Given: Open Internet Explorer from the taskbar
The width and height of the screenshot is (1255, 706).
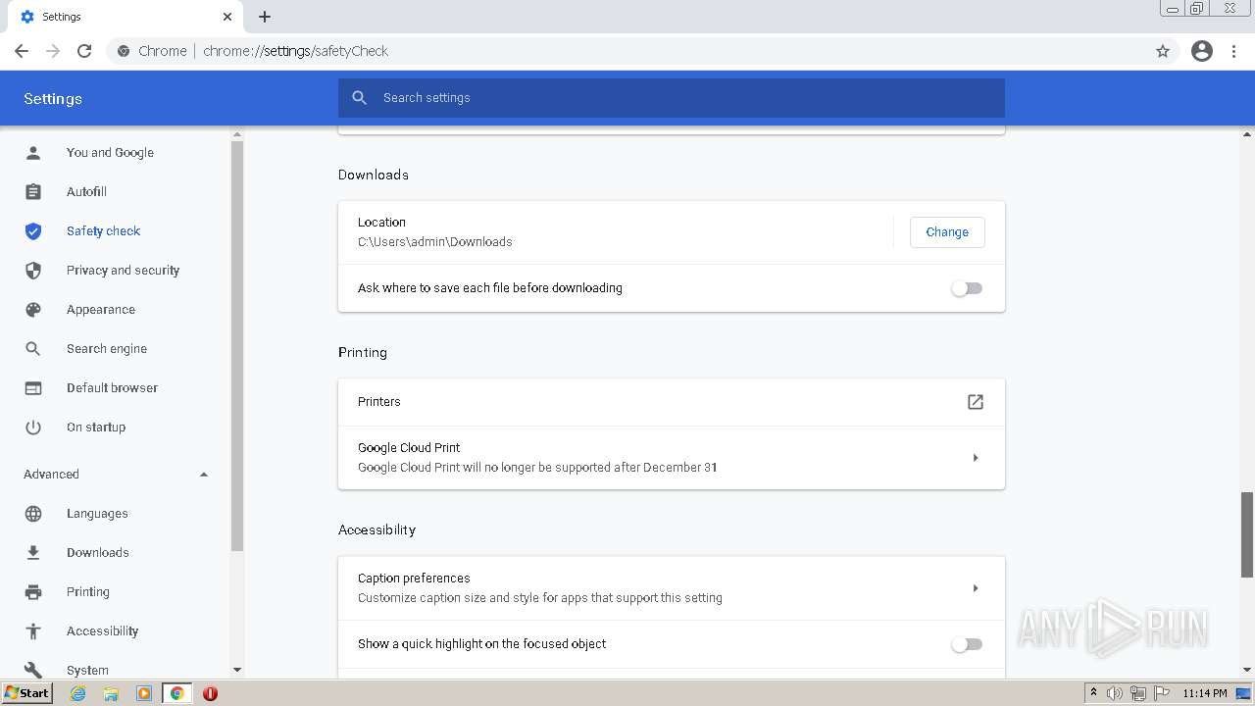Looking at the screenshot, I should [x=78, y=693].
